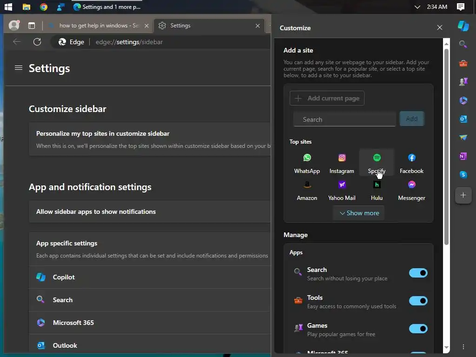Open Windows Start menu

pyautogui.click(x=8, y=7)
